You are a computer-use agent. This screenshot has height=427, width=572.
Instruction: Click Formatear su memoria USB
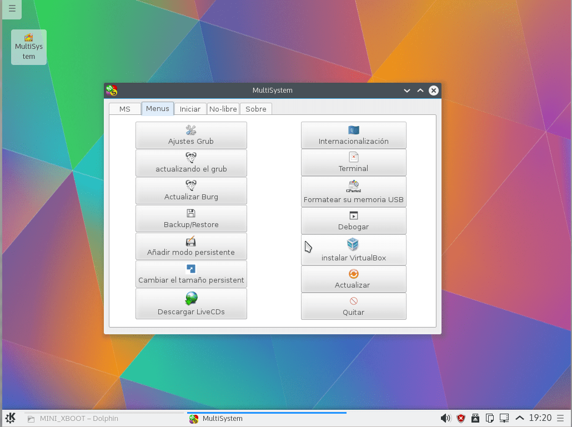tap(354, 192)
